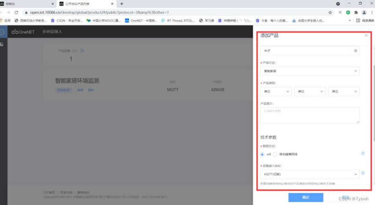Click the product name input field
The height and width of the screenshot is (205, 375).
point(310,51)
